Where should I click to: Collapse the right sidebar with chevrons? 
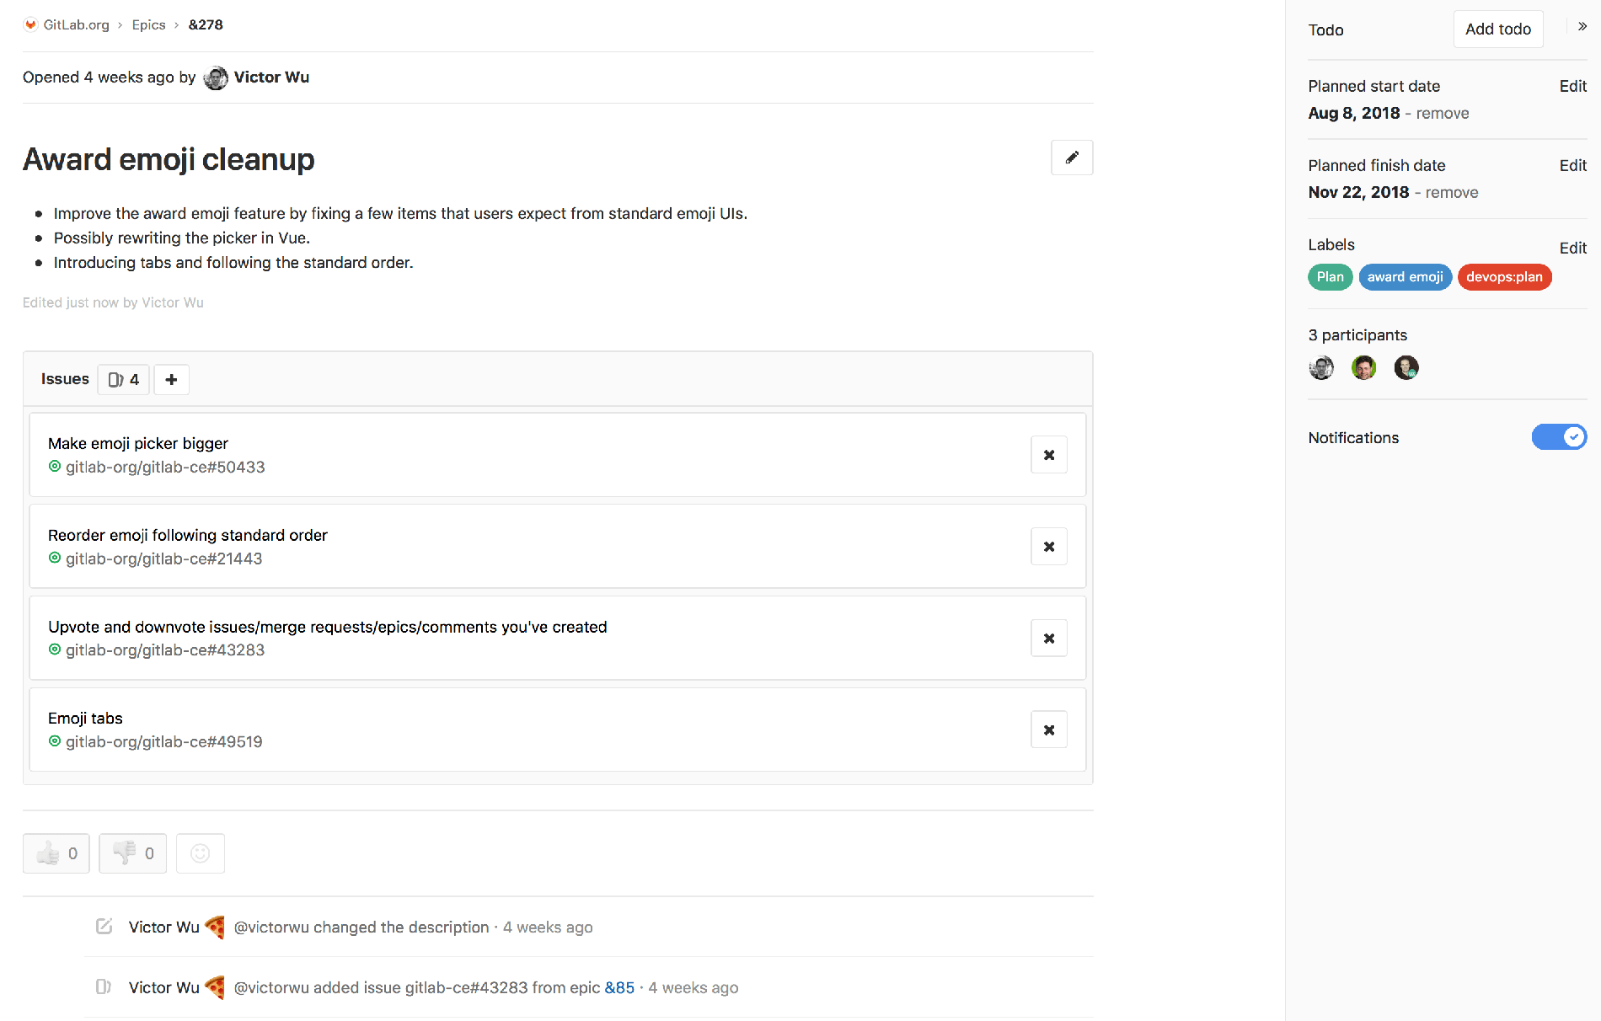[1582, 26]
